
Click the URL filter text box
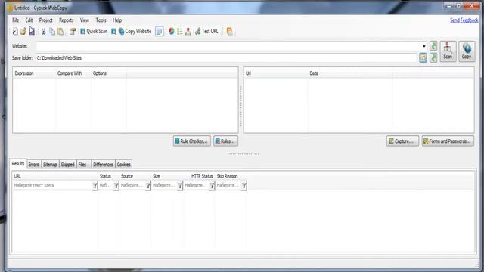[x=52, y=185]
